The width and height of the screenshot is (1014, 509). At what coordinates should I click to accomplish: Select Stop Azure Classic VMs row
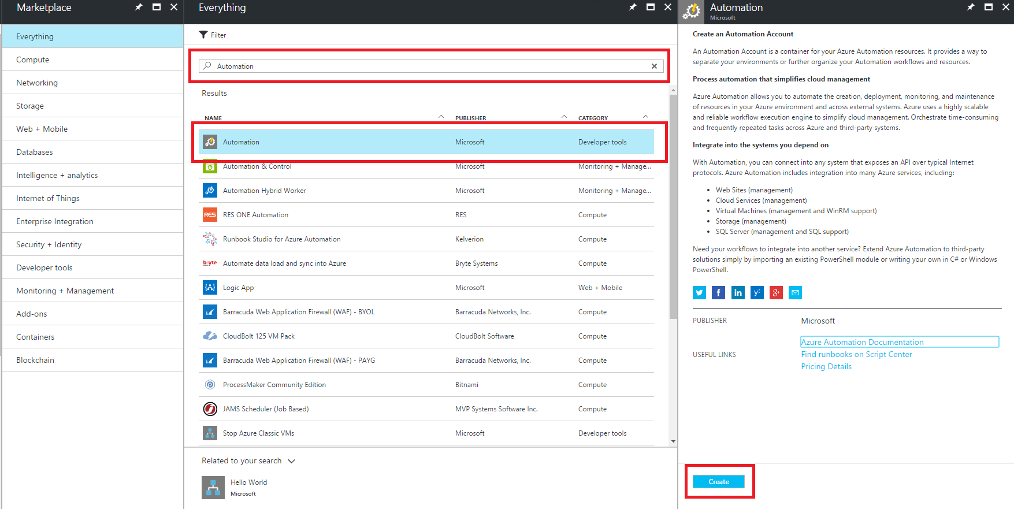(x=426, y=433)
